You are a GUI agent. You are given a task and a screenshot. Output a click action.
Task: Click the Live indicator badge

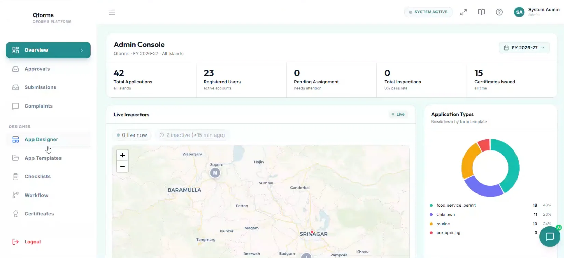pos(398,114)
